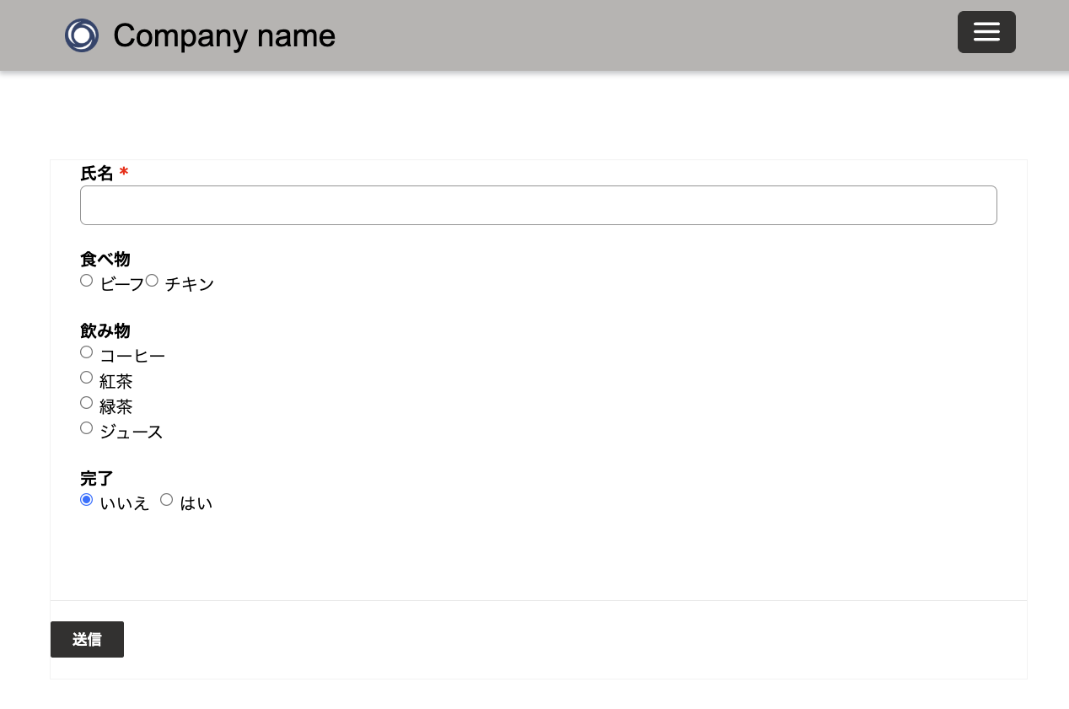This screenshot has width=1069, height=709.
Task: Click the 飲み物 group heading
Action: 105,331
